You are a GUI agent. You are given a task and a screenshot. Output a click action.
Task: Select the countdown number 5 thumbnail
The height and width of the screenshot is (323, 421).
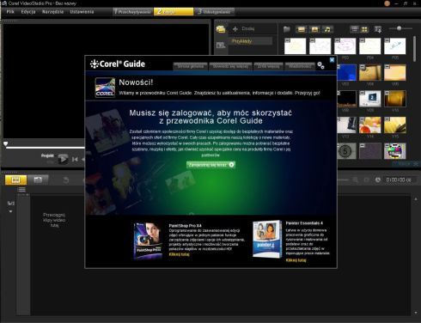[347, 151]
